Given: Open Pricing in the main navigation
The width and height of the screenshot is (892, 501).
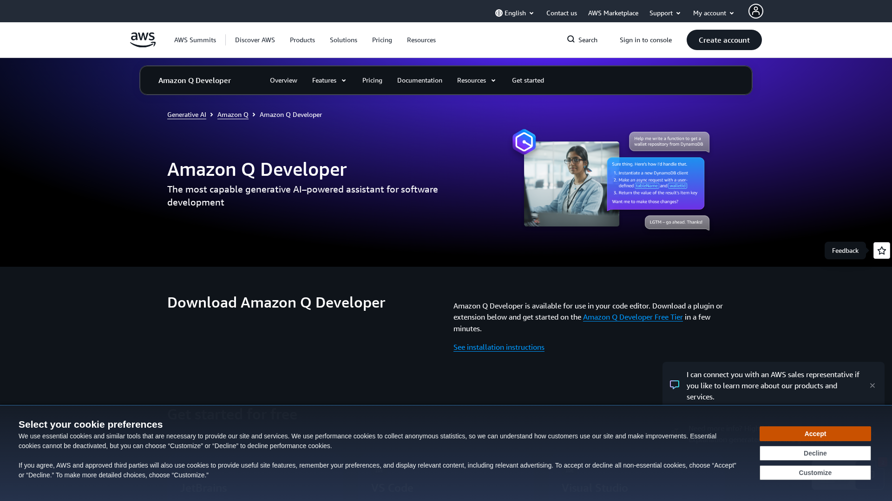Looking at the screenshot, I should coord(382,40).
